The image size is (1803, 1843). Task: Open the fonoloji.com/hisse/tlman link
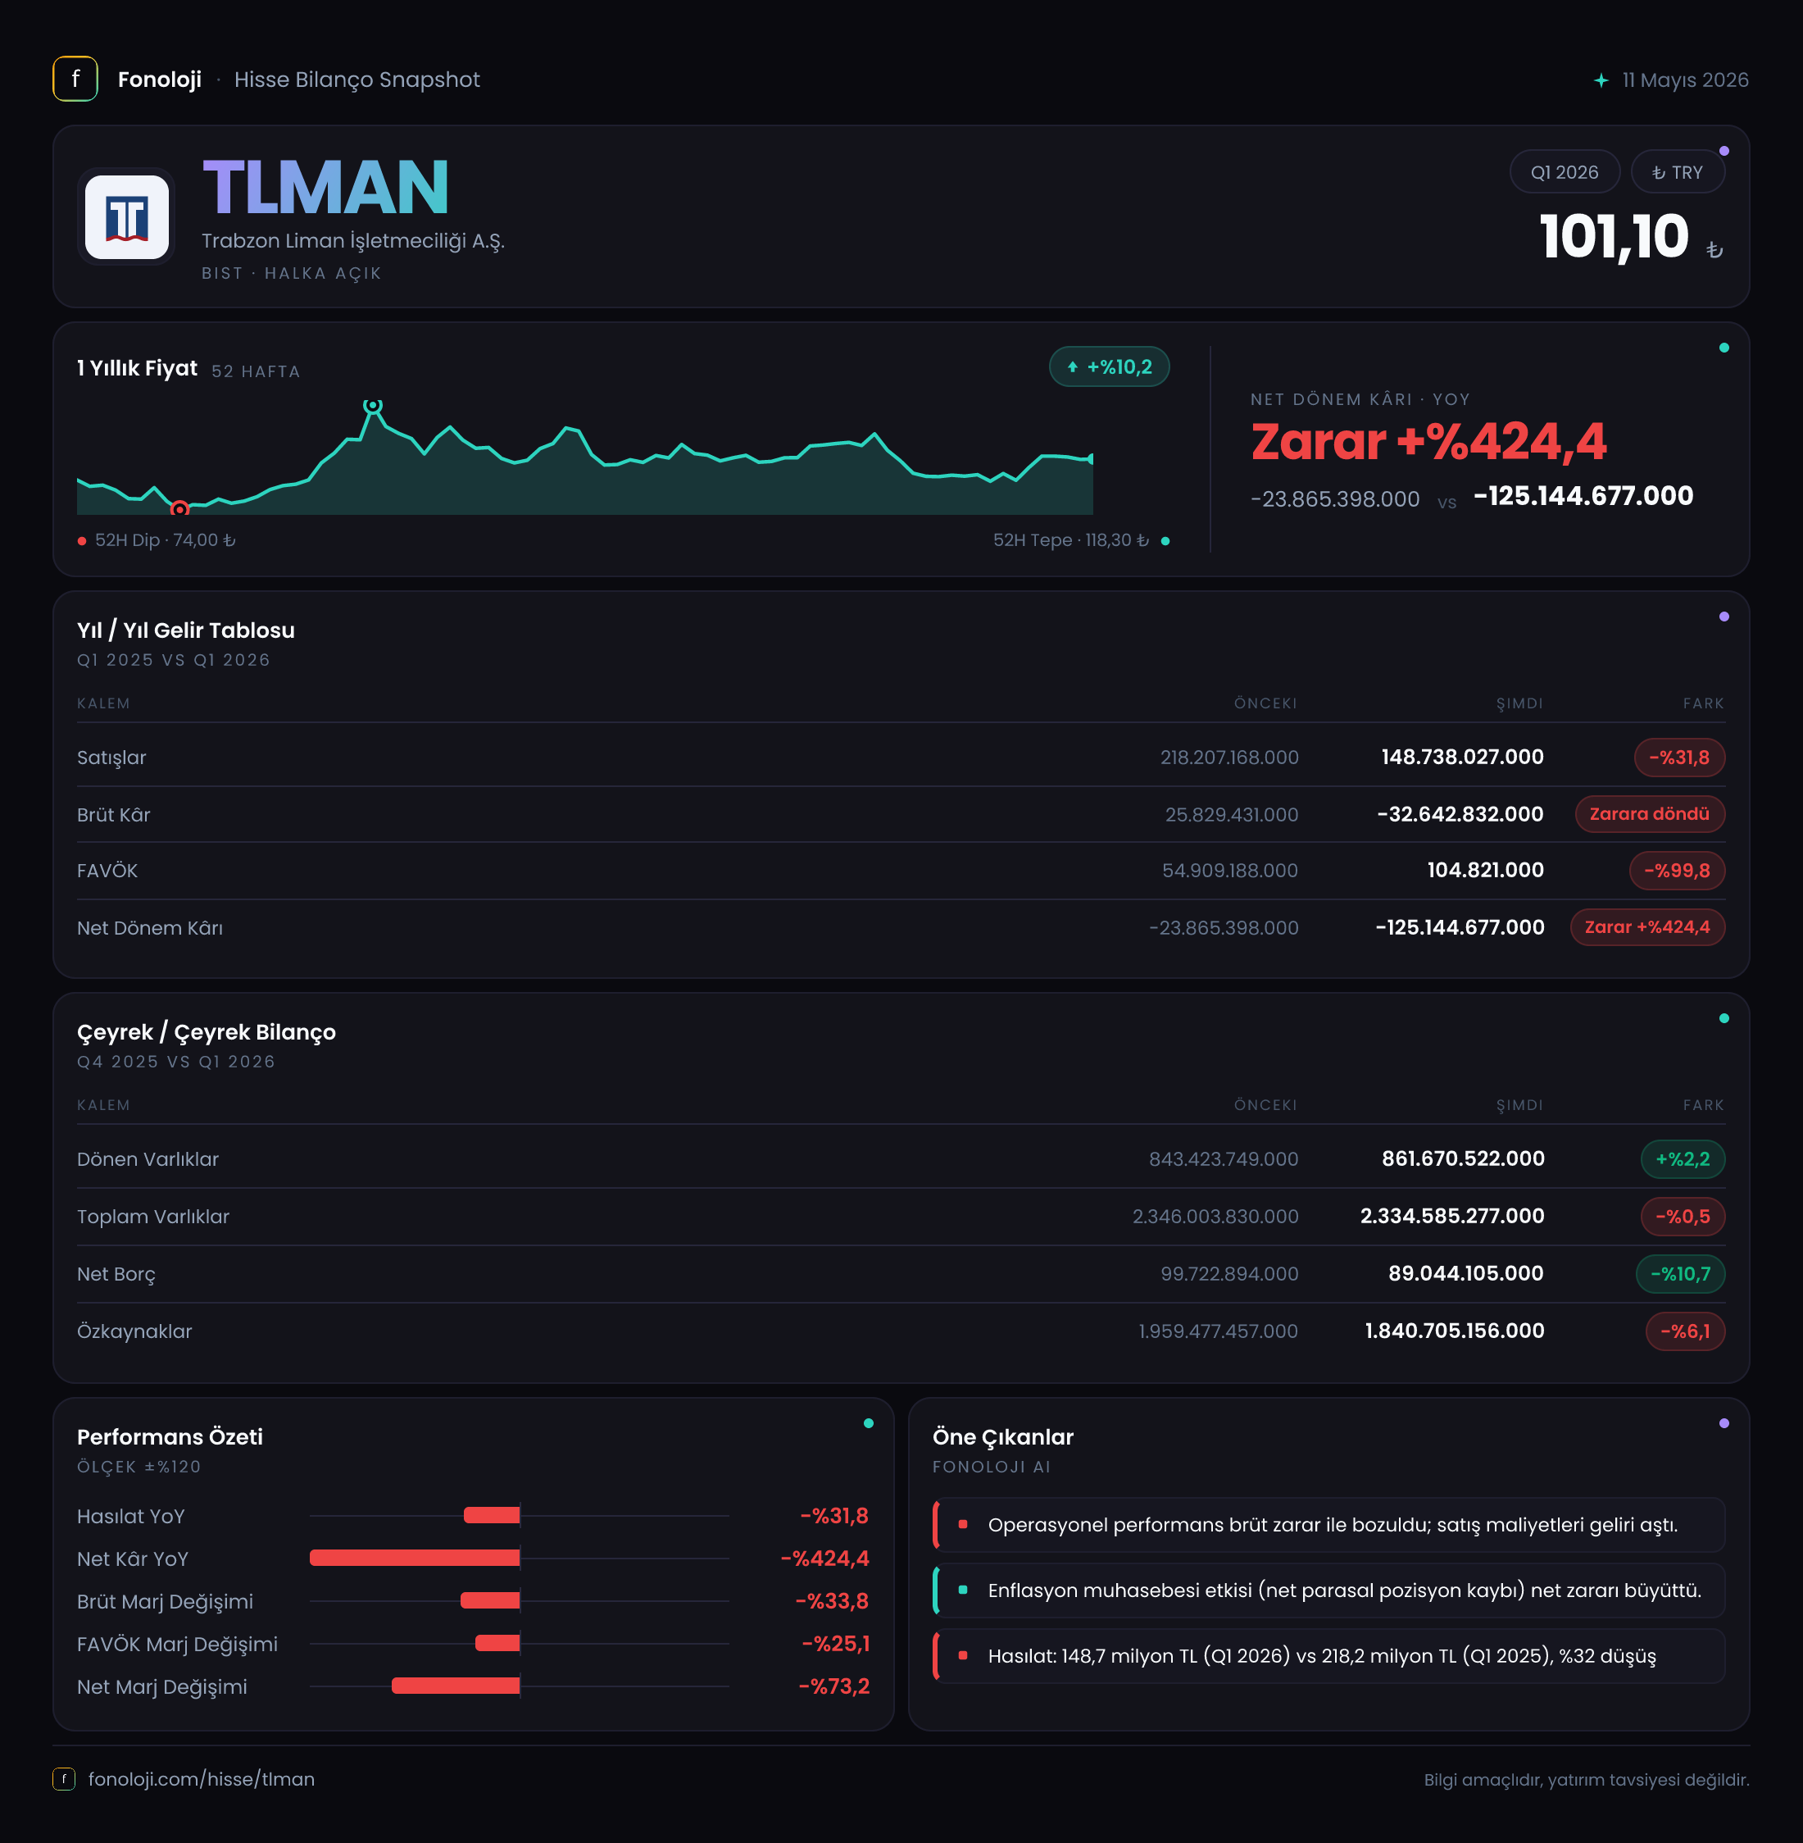click(x=201, y=1778)
